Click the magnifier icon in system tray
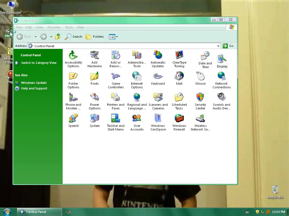Screen dimensions: 289x216 tap(268, 212)
